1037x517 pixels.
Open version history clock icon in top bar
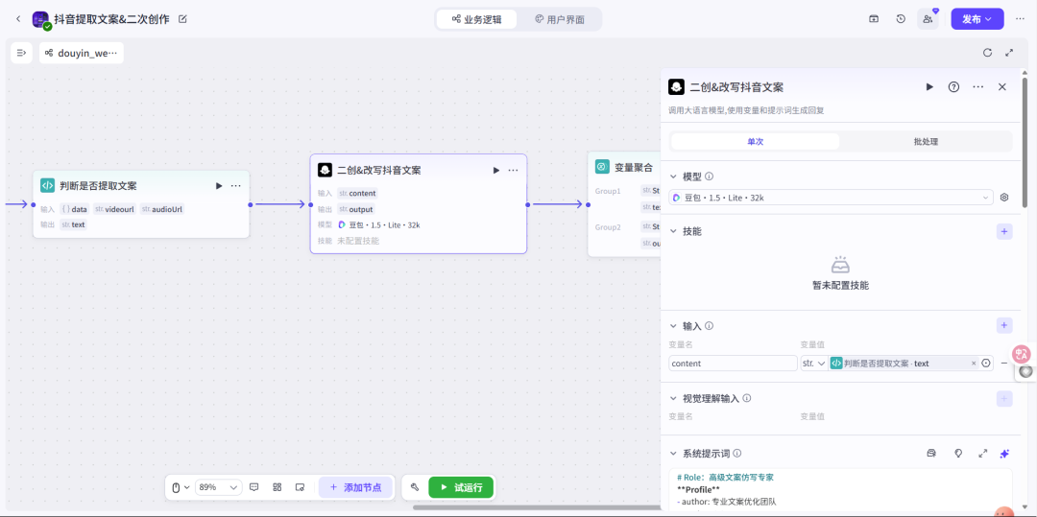pos(901,19)
